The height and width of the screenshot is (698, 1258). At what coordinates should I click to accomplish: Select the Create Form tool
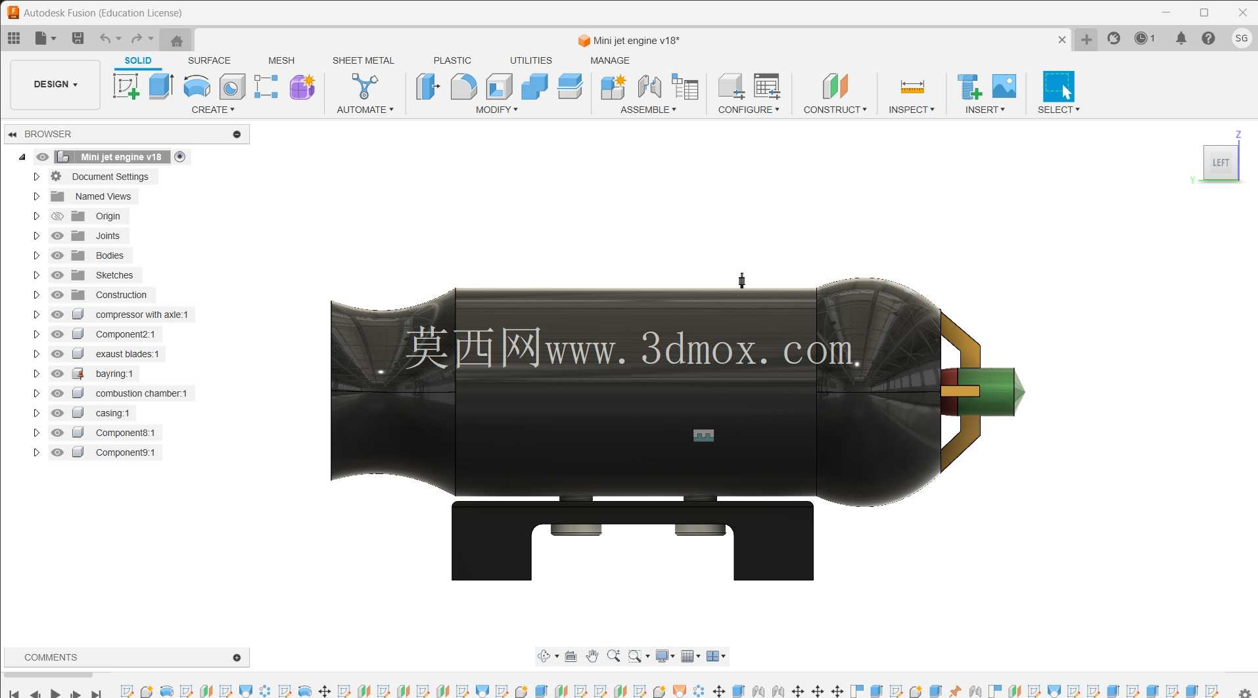click(x=302, y=87)
